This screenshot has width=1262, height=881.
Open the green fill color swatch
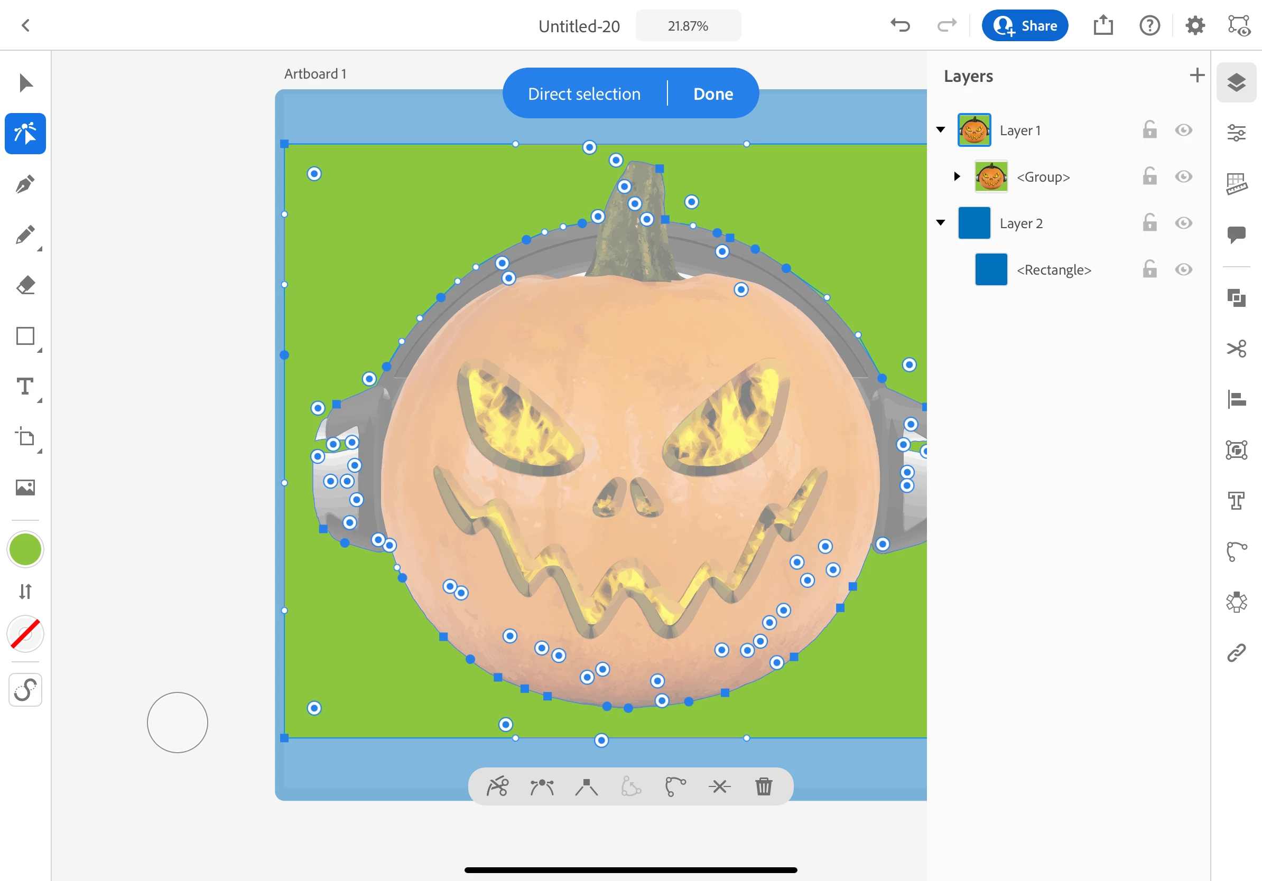pyautogui.click(x=25, y=549)
